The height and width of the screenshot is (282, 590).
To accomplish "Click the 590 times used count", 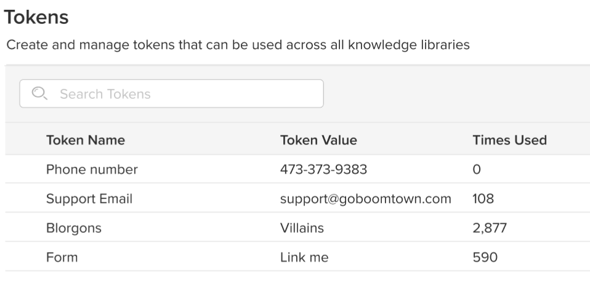I will point(485,257).
